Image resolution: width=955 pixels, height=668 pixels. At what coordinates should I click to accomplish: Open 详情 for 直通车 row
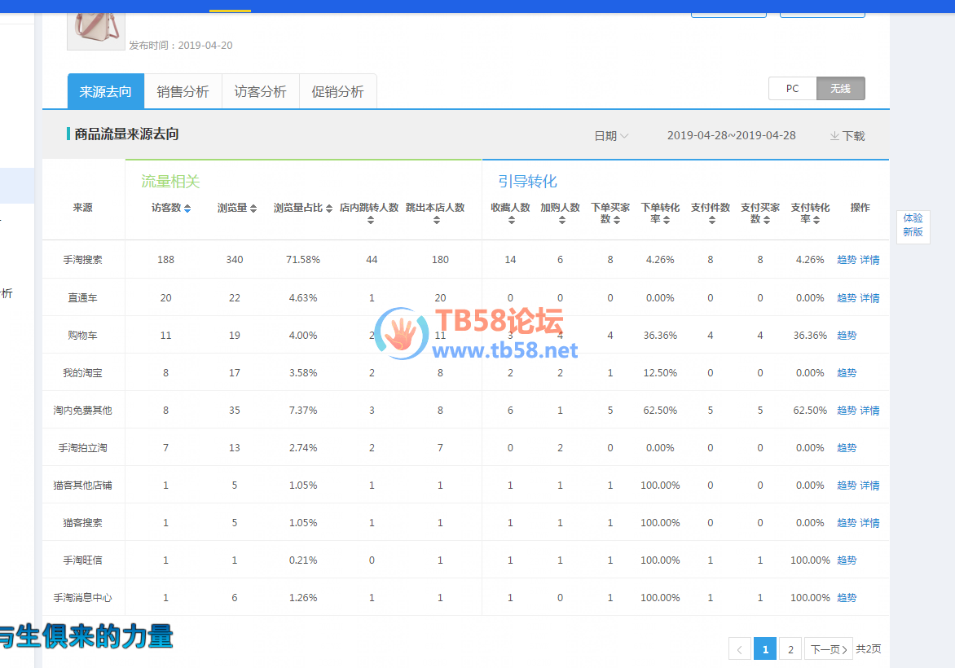(869, 298)
